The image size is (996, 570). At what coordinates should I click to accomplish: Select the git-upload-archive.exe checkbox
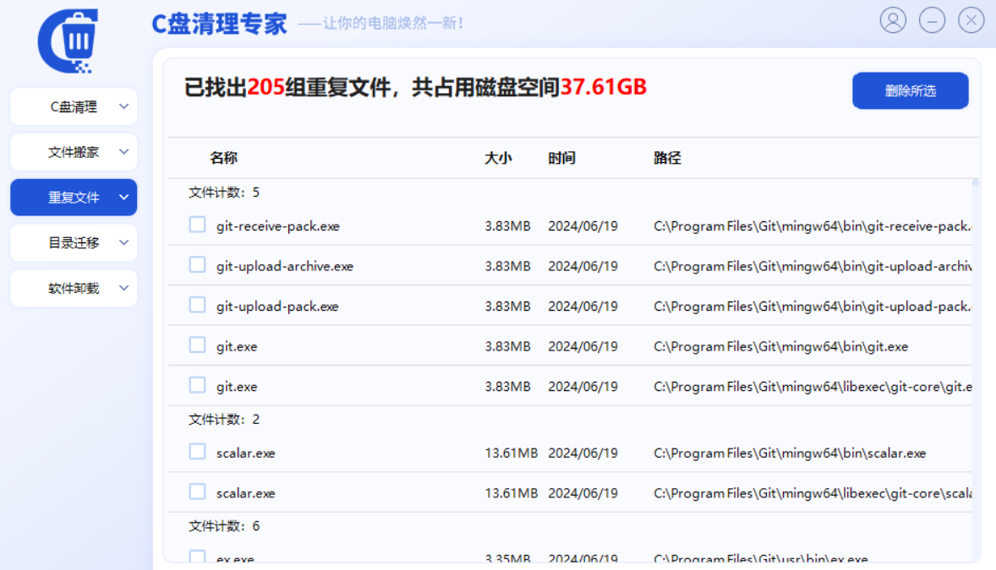197,264
